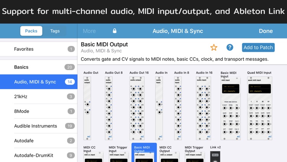Click the Basics count badge 20

pyautogui.click(x=70, y=67)
